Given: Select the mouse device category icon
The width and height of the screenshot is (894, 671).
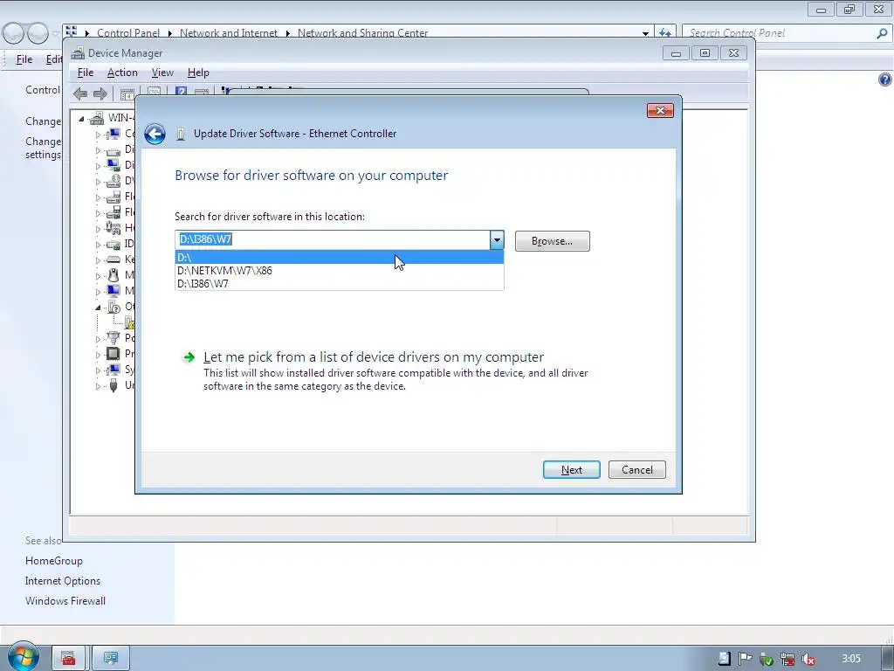Looking at the screenshot, I should [x=113, y=274].
